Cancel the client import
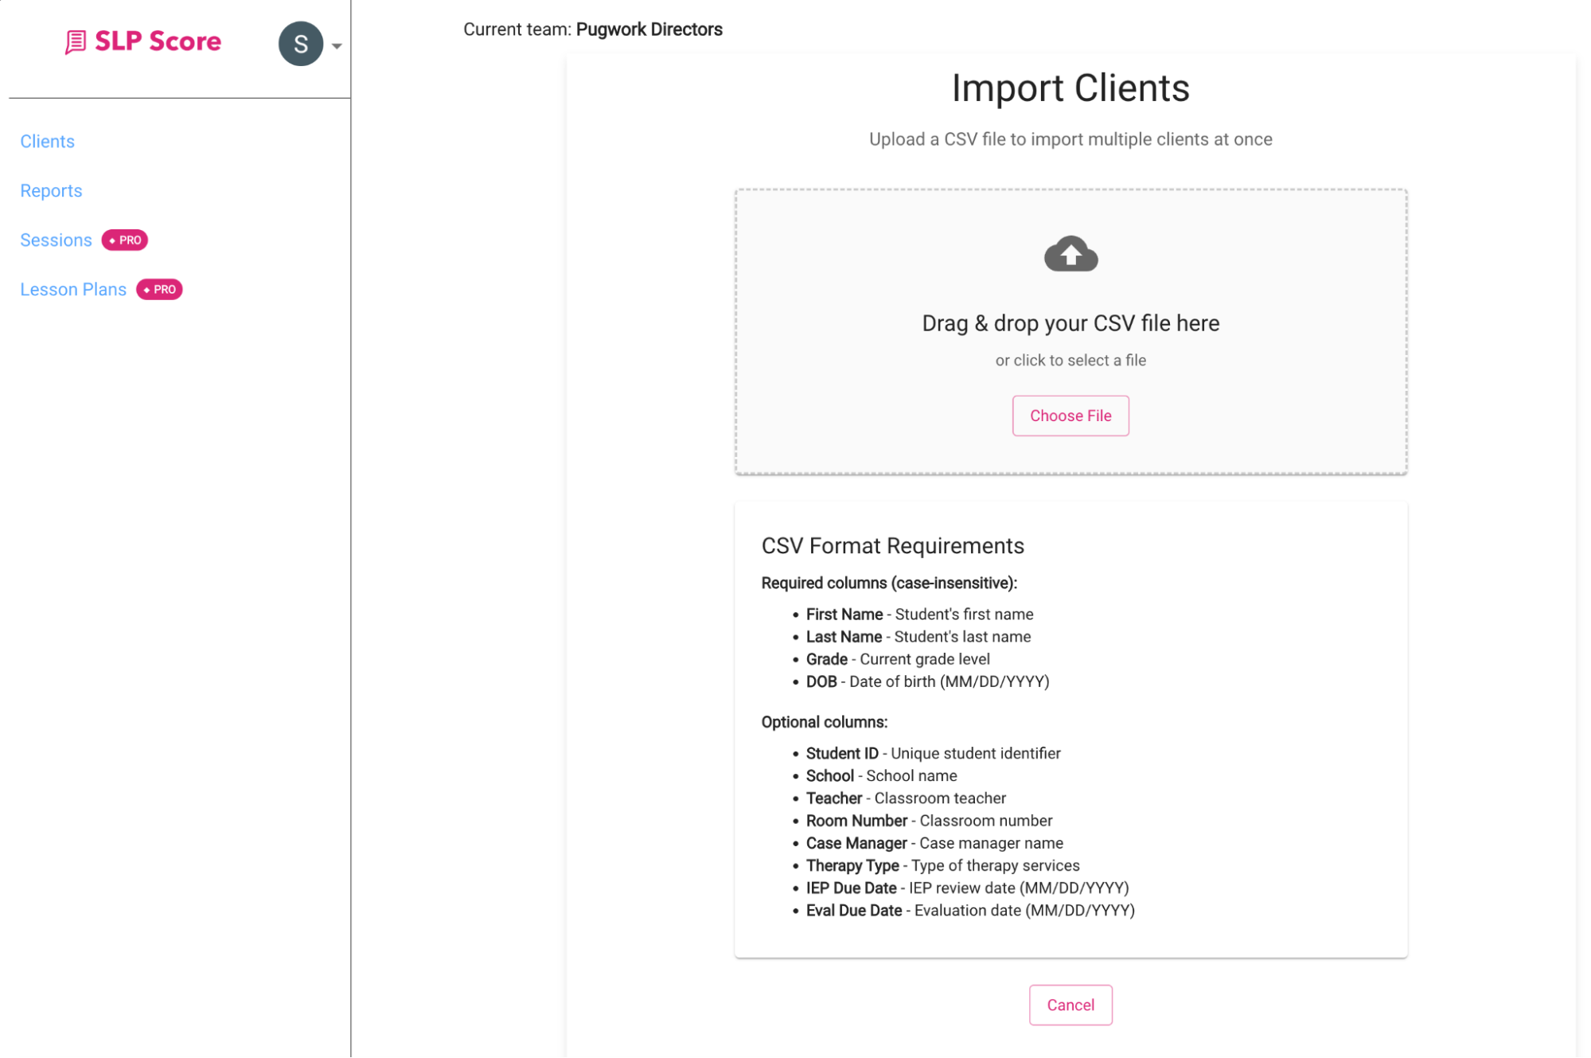The width and height of the screenshot is (1591, 1058). (1070, 1005)
